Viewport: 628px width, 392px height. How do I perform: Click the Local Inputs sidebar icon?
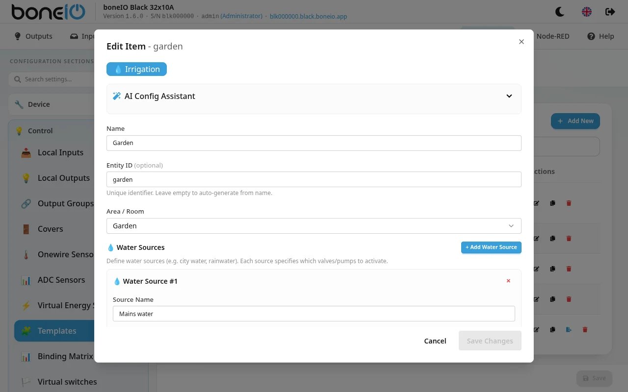pyautogui.click(x=26, y=152)
